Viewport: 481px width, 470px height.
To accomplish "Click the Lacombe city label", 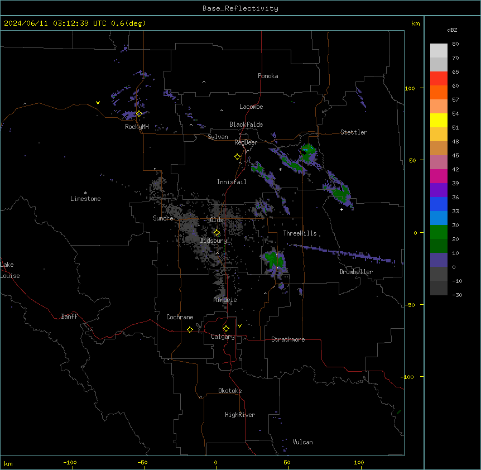I will [x=251, y=107].
